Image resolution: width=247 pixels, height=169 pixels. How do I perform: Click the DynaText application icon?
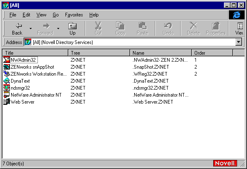(x=7, y=81)
